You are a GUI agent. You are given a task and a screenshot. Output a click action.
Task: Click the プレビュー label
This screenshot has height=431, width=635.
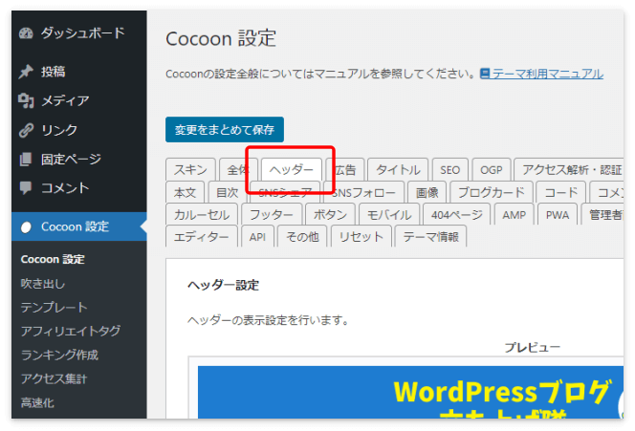(x=532, y=347)
